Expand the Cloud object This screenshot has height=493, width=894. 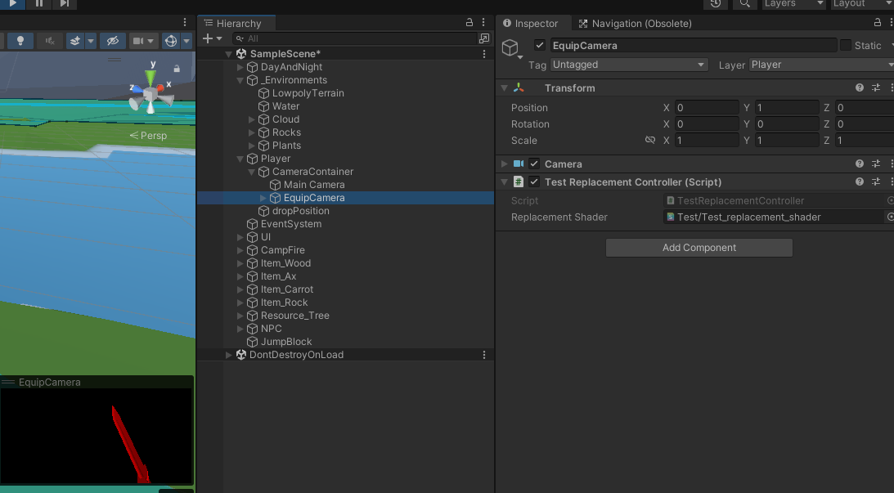point(251,119)
